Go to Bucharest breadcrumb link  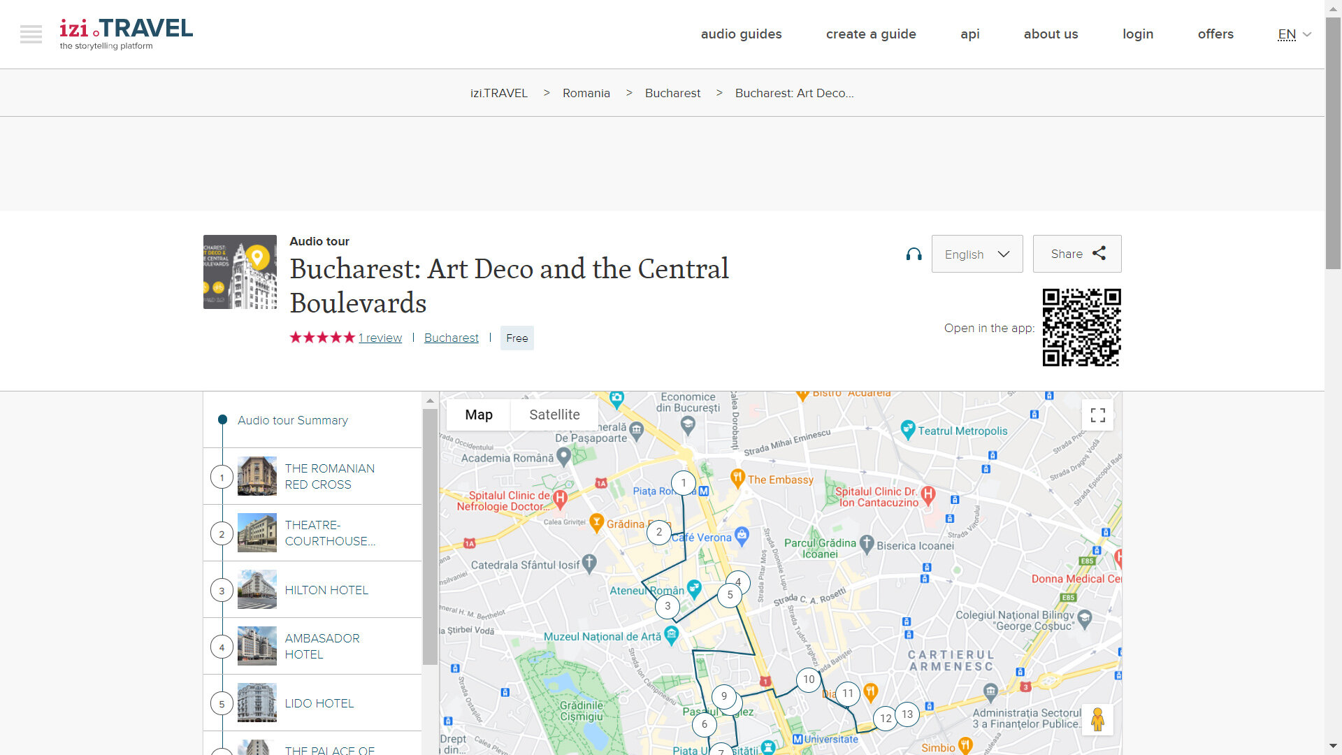(672, 93)
